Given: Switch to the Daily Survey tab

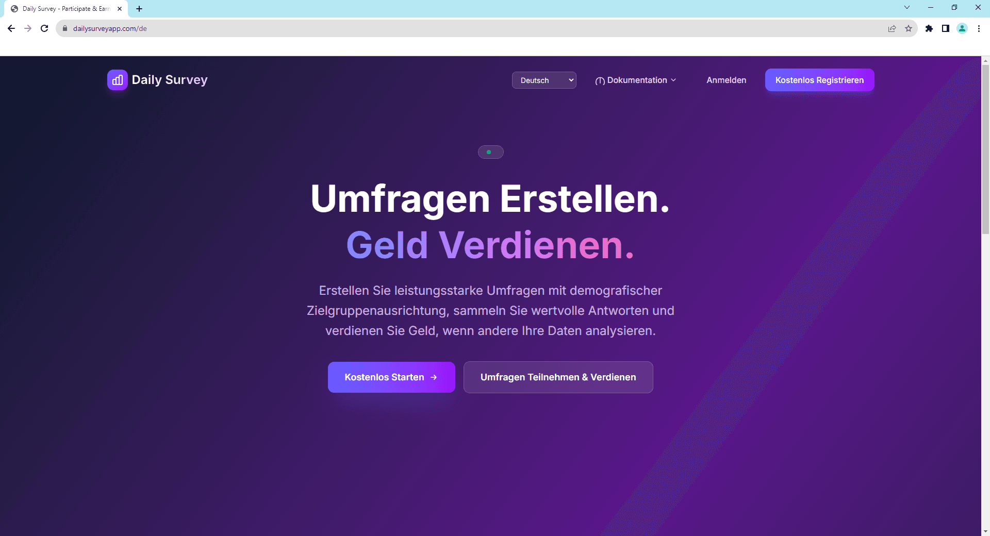Looking at the screenshot, I should point(62,8).
